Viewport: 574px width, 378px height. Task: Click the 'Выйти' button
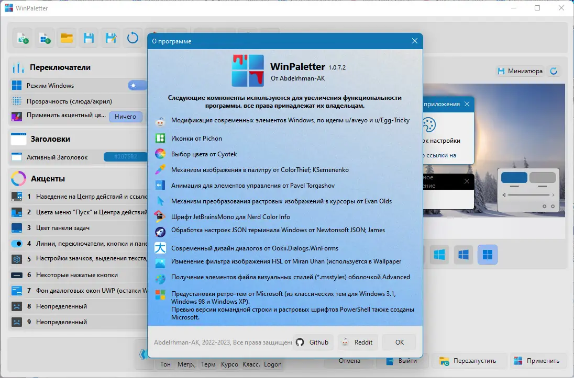click(402, 361)
